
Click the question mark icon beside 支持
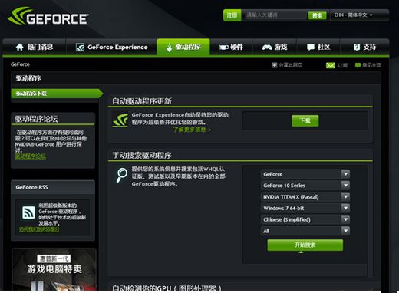[357, 48]
